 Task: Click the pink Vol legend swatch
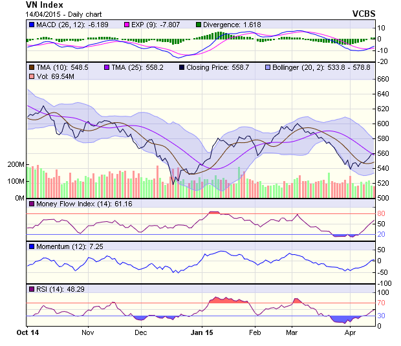(x=32, y=77)
